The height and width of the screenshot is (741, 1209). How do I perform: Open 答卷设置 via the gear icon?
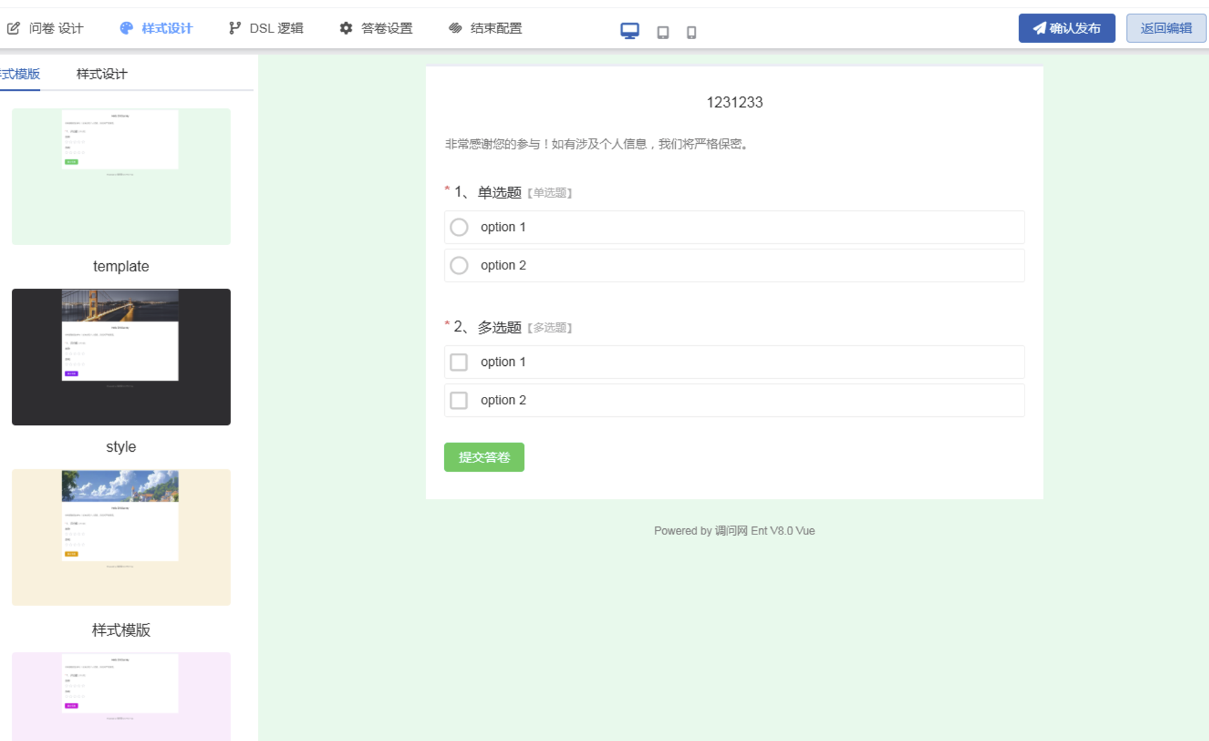[x=346, y=27]
